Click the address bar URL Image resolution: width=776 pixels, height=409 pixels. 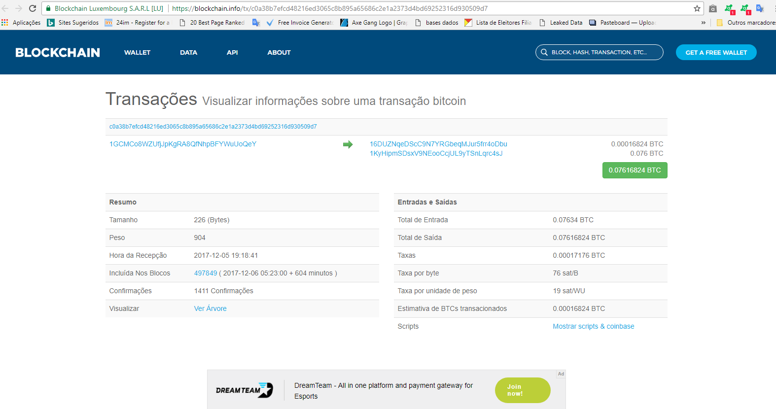click(x=330, y=8)
